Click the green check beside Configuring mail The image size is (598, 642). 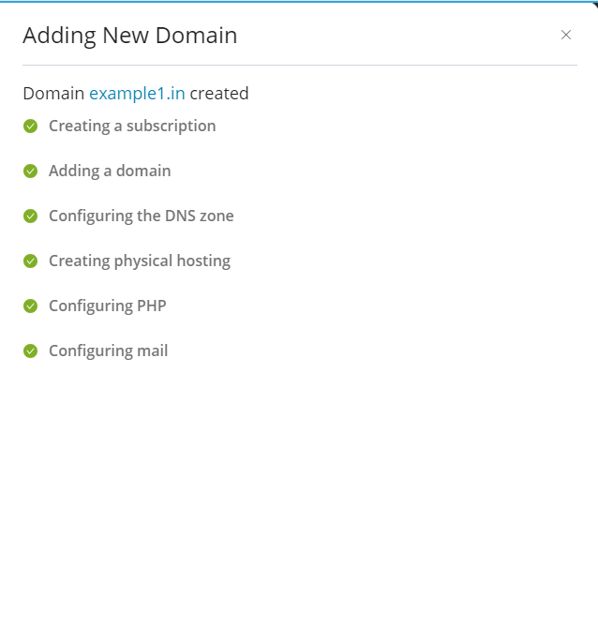point(30,351)
